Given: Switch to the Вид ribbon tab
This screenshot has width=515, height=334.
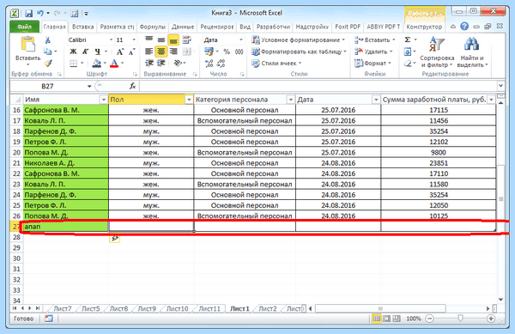Looking at the screenshot, I should point(245,27).
